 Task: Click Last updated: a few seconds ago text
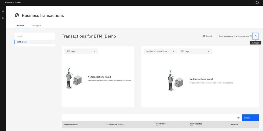234,36
